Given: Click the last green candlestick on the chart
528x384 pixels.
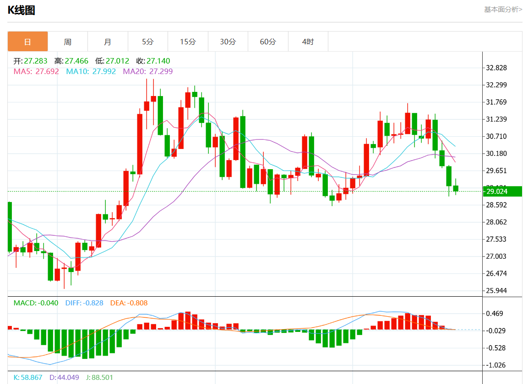Looking at the screenshot, I should point(456,188).
